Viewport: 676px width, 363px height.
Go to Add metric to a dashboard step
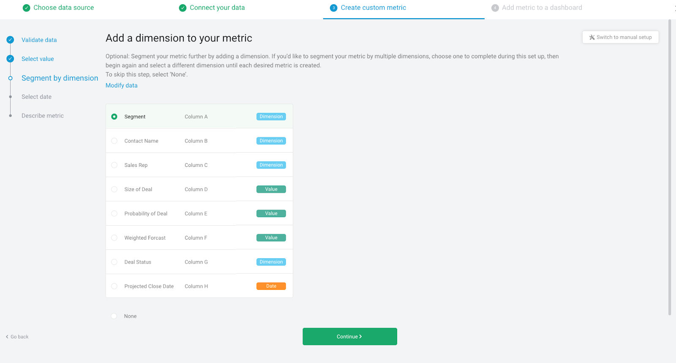[x=542, y=8]
